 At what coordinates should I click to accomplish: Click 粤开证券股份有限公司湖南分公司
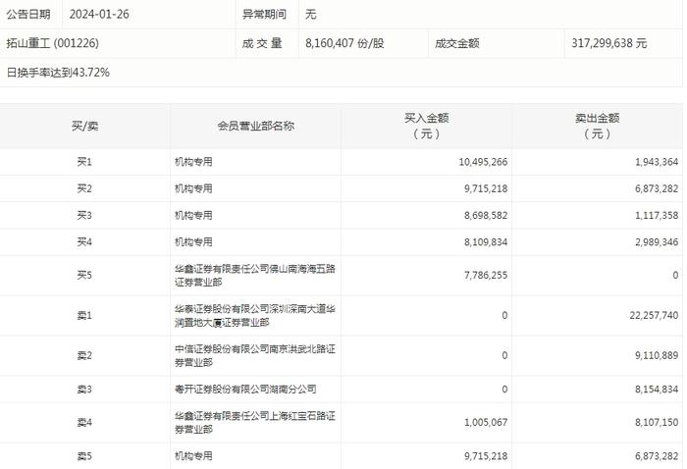coord(245,389)
